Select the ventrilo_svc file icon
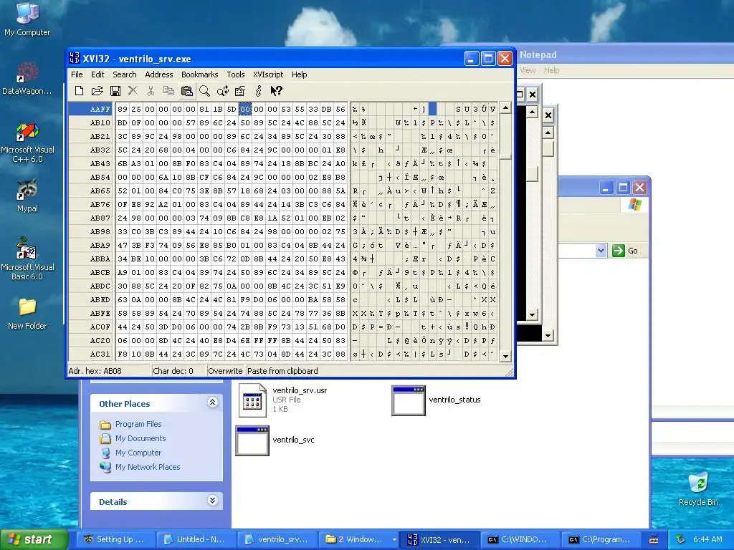The height and width of the screenshot is (550, 734). click(x=252, y=440)
